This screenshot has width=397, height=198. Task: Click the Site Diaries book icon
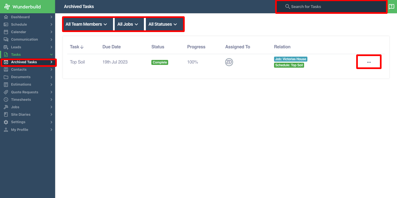[6, 115]
